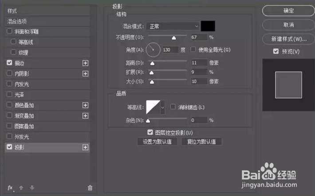Viewport: 315px width, 196px height.
Task: Click the 角度 value field showing 130
Action: pos(170,50)
